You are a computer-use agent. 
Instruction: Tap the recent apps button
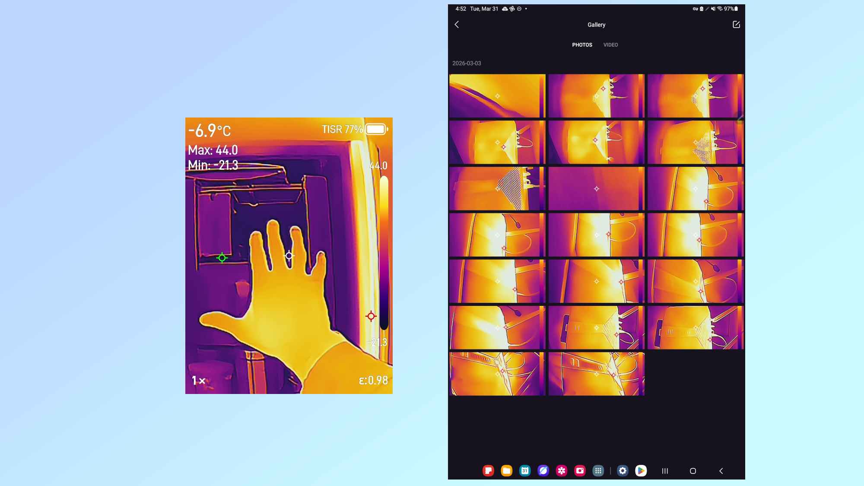pyautogui.click(x=664, y=470)
